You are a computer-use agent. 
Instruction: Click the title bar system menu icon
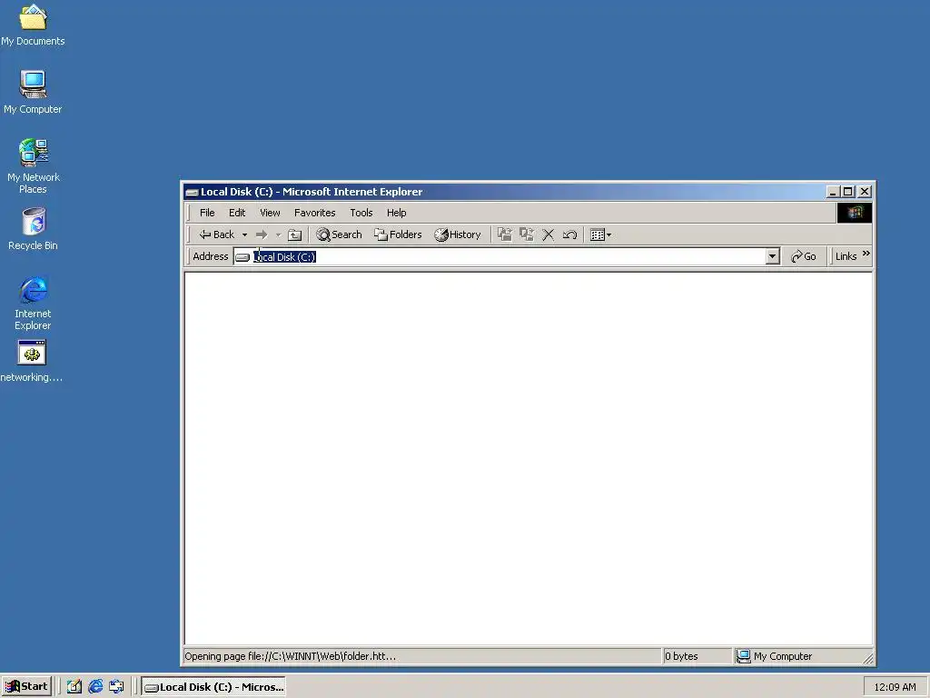point(192,192)
